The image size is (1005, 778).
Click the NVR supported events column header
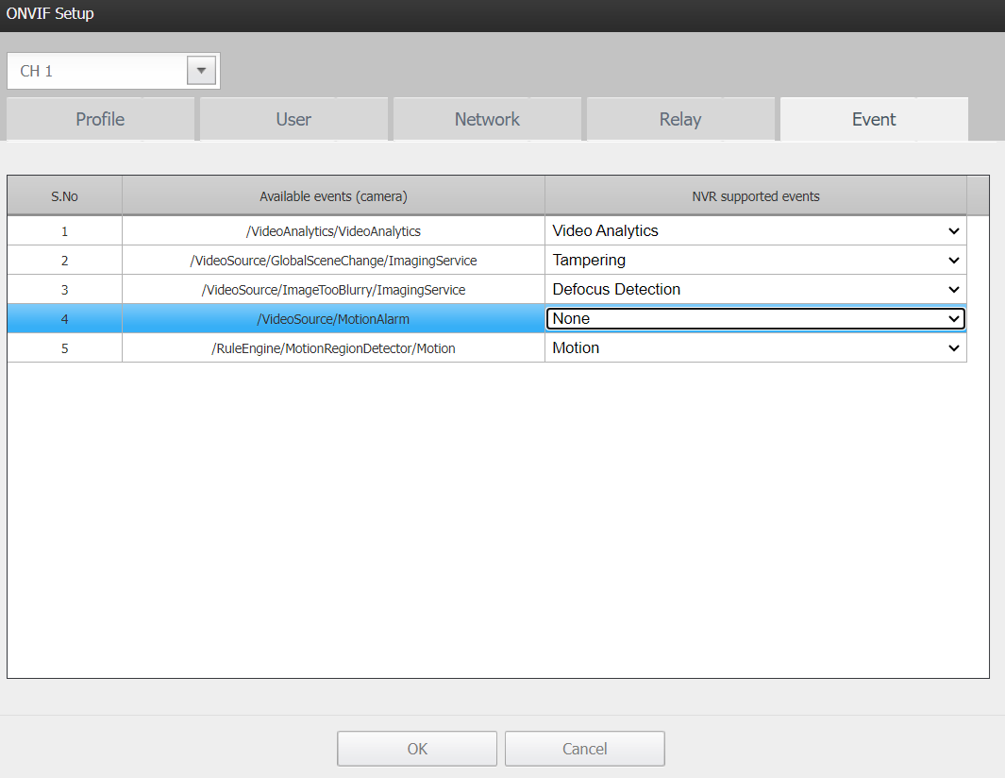pyautogui.click(x=756, y=196)
